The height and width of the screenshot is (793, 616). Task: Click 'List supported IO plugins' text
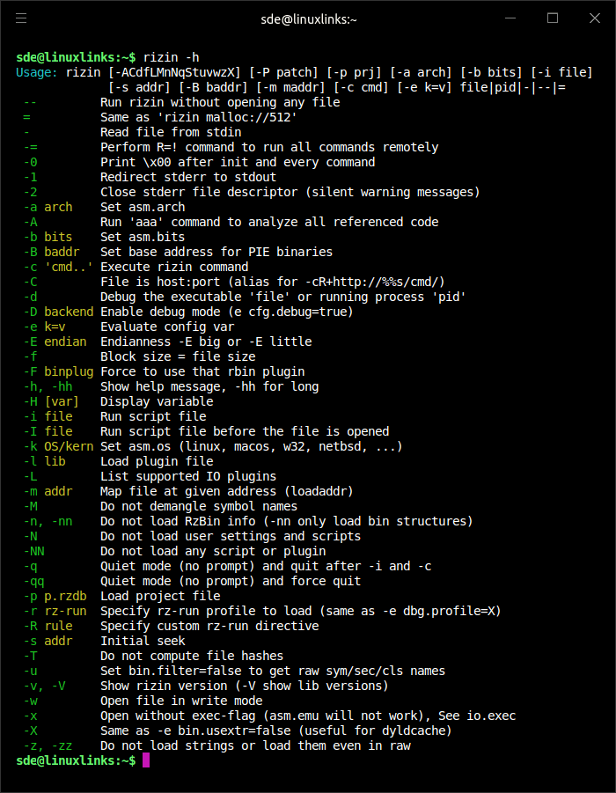(189, 476)
